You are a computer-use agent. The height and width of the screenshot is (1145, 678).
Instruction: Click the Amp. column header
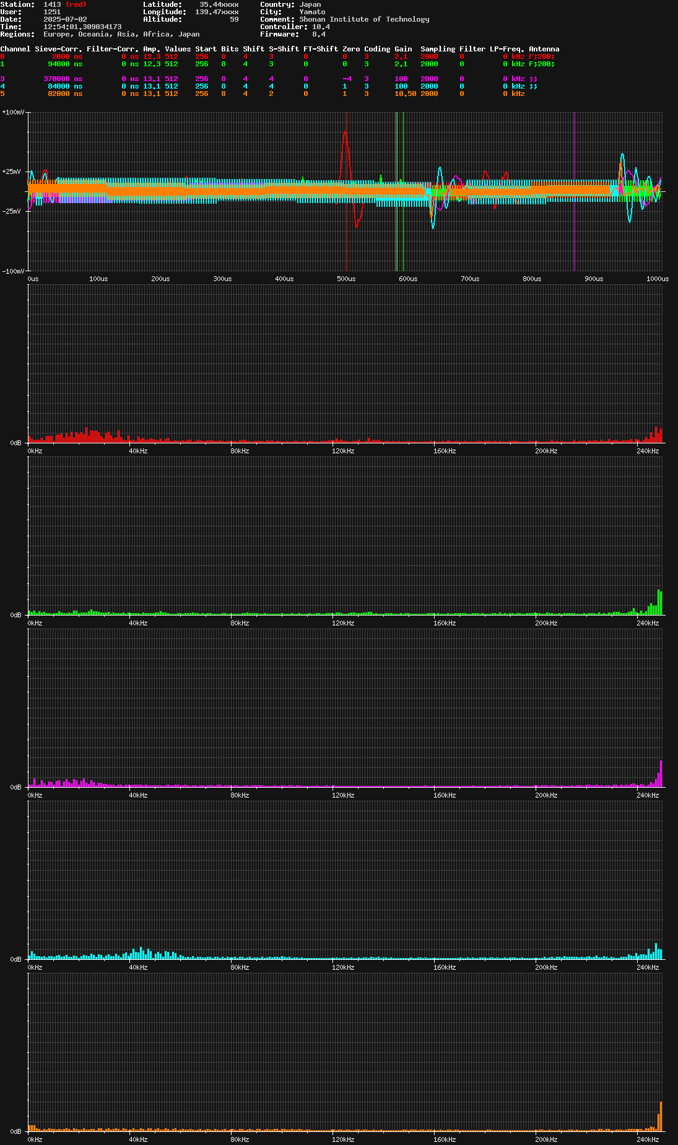pyautogui.click(x=152, y=49)
